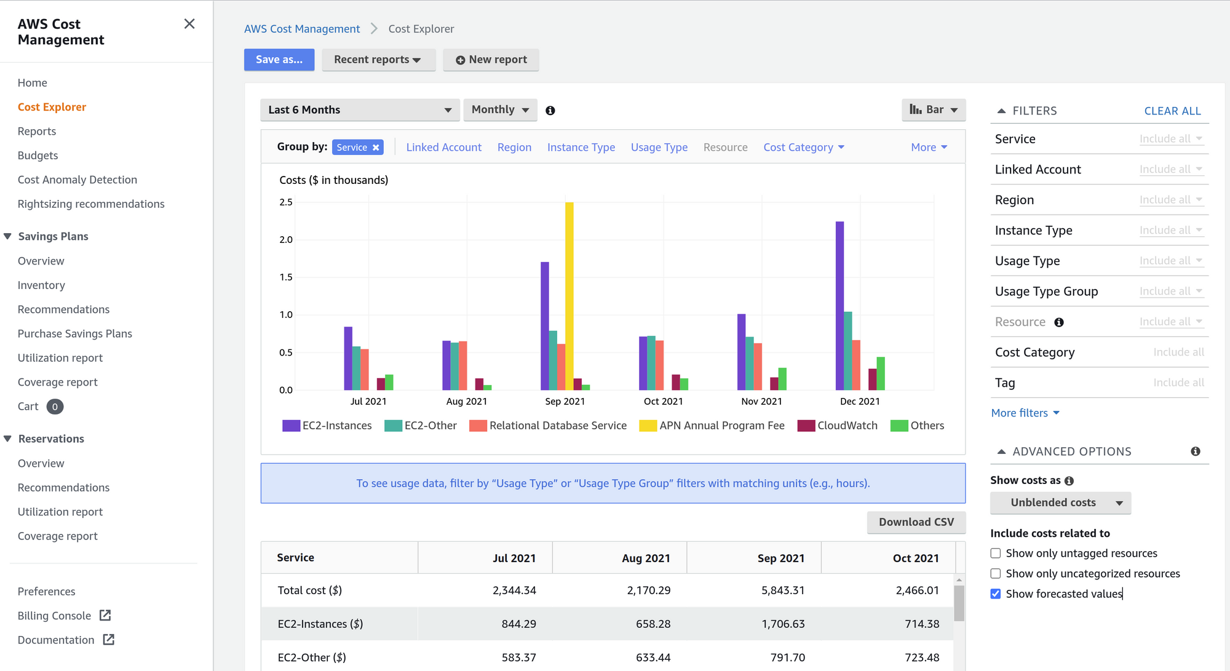The image size is (1230, 671).
Task: Open Budgets in the sidebar
Action: click(38, 156)
